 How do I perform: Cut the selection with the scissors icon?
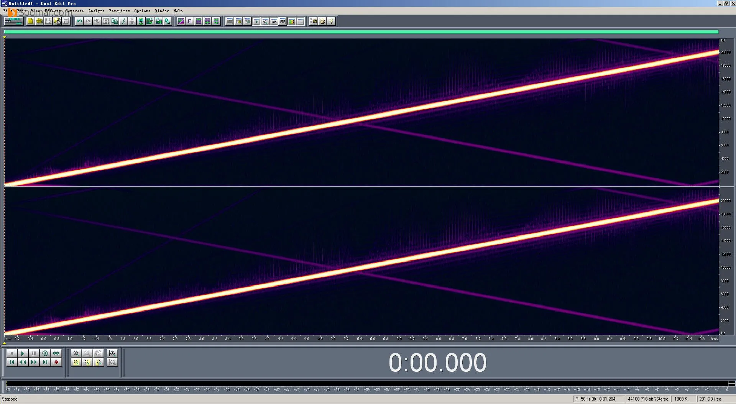point(123,21)
